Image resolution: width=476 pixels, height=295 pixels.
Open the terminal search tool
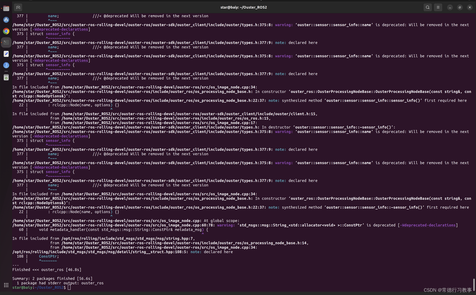click(428, 7)
